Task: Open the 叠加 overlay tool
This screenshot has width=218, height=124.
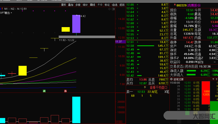Action: 71,5
